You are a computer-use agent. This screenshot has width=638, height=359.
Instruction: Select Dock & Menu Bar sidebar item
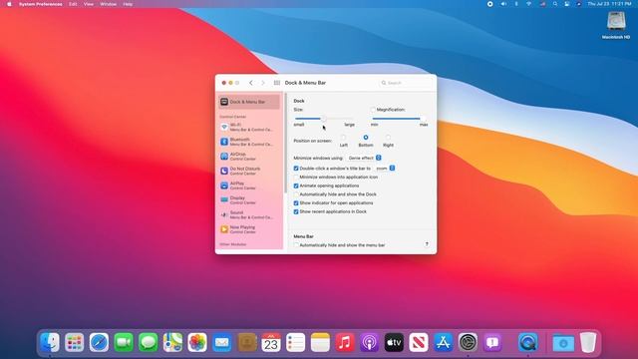[249, 102]
